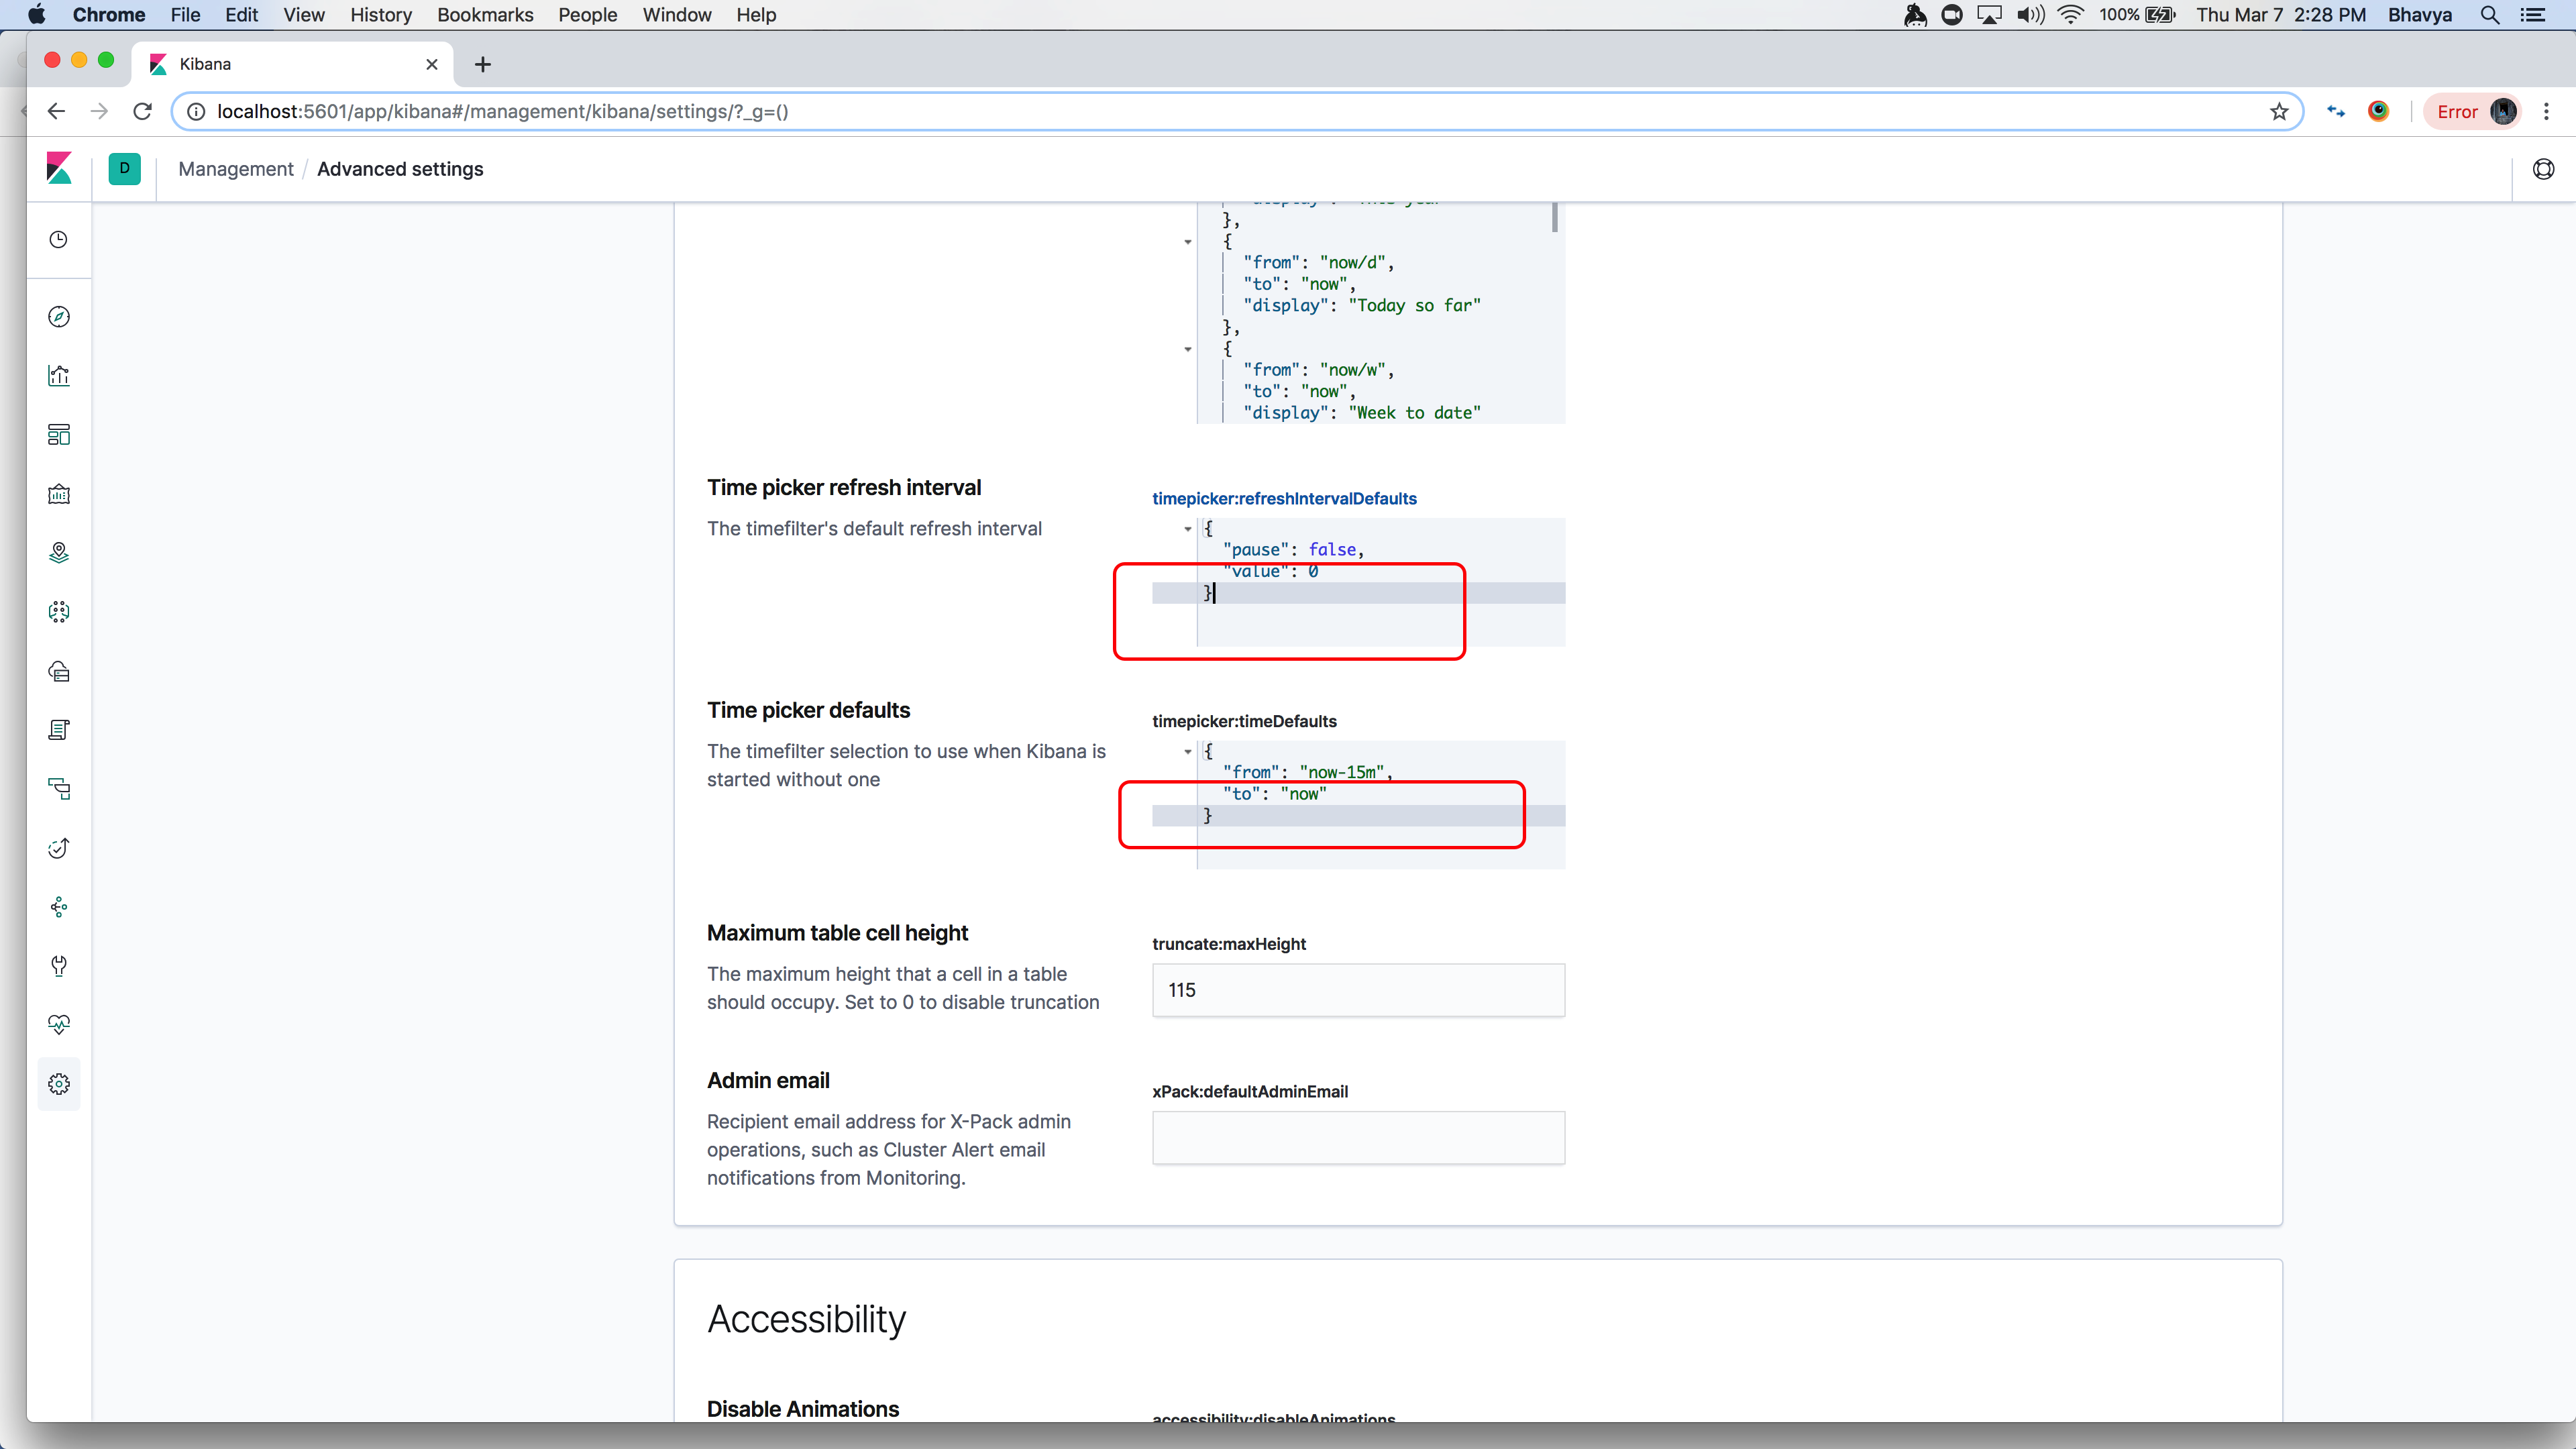Open Canvas from the sidebar
Image resolution: width=2576 pixels, height=1449 pixels.
tap(59, 494)
